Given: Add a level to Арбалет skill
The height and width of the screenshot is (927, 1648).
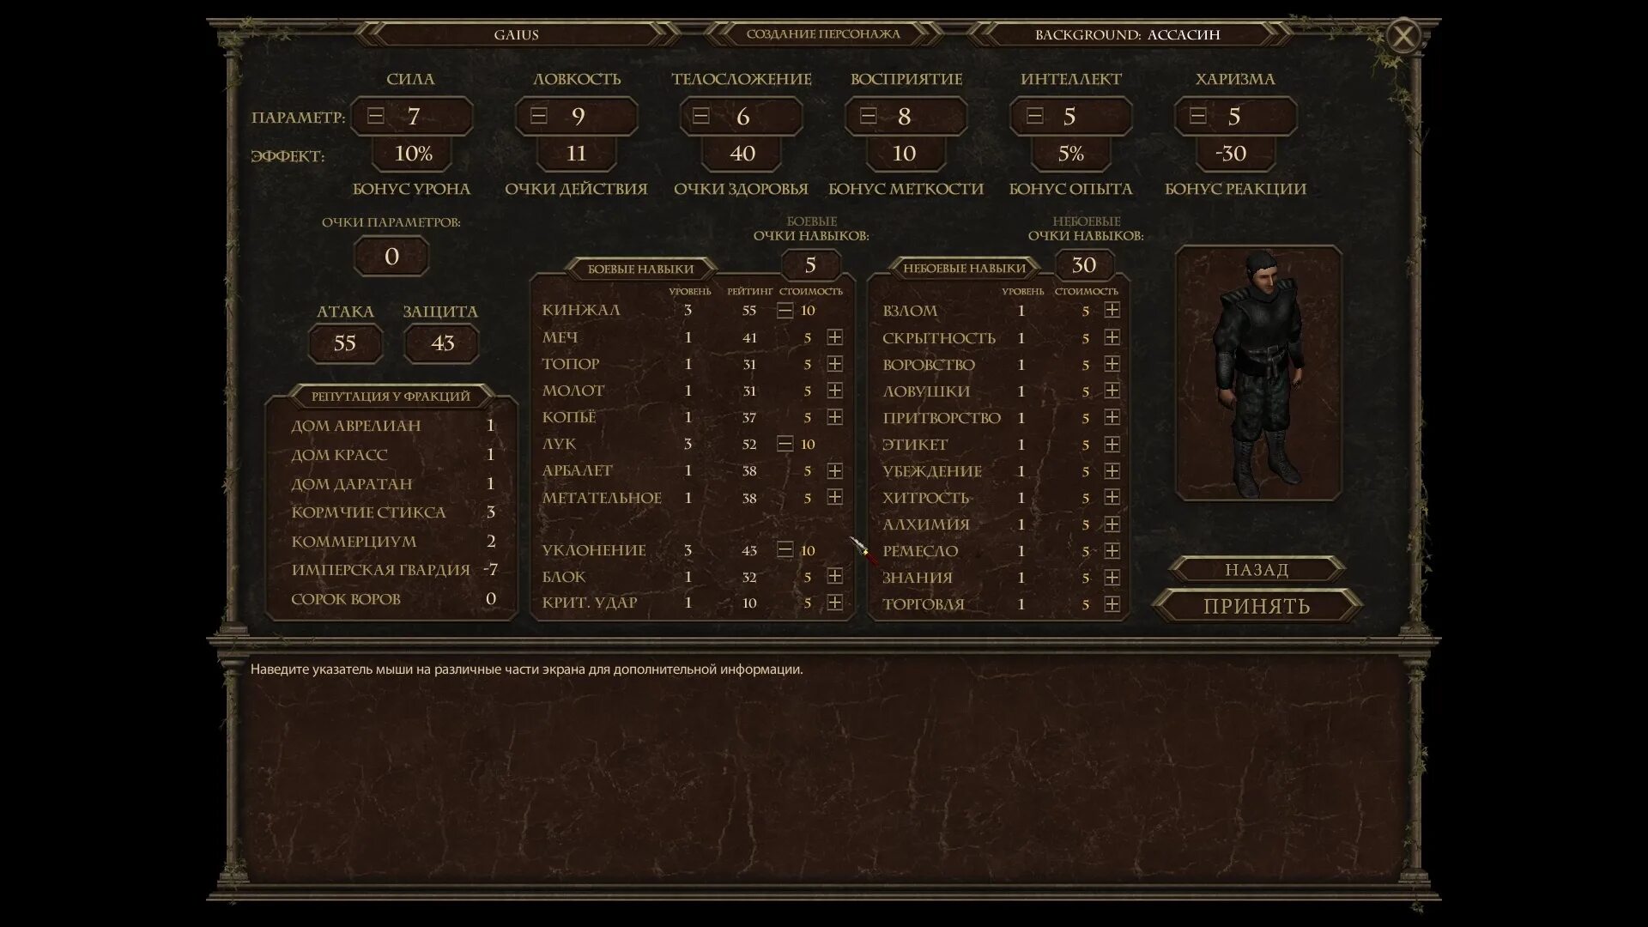Looking at the screenshot, I should [x=834, y=470].
